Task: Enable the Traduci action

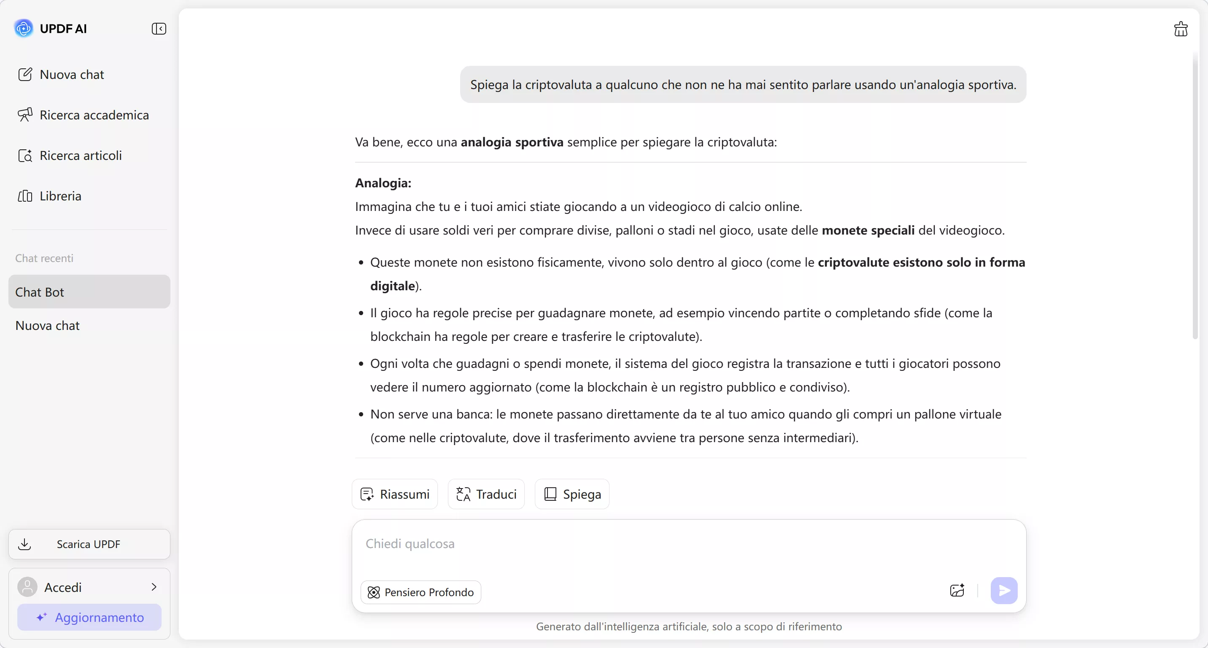Action: pyautogui.click(x=486, y=494)
